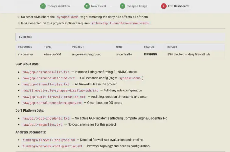The image size is (230, 152).
Task: Click the IMPACT column header
Action: click(172, 47)
